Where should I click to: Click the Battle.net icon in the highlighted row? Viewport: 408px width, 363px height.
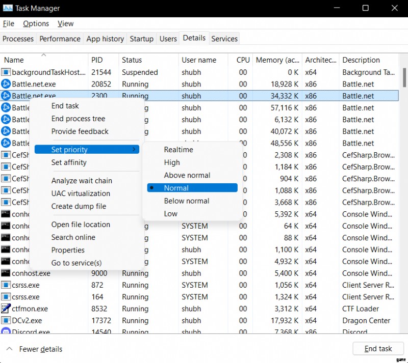[6, 96]
